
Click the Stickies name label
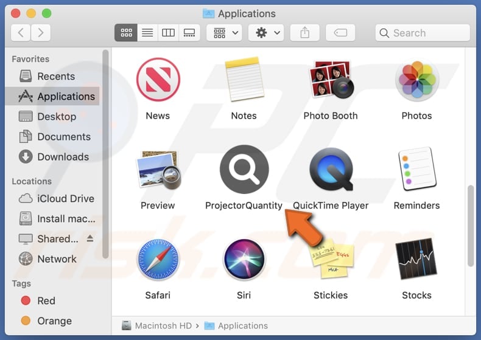tap(331, 295)
